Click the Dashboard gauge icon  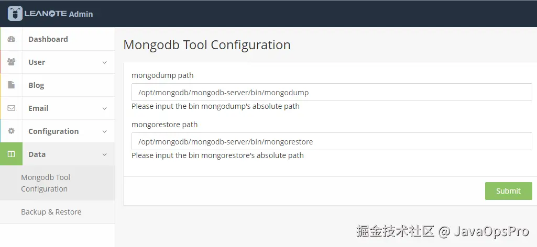point(12,39)
